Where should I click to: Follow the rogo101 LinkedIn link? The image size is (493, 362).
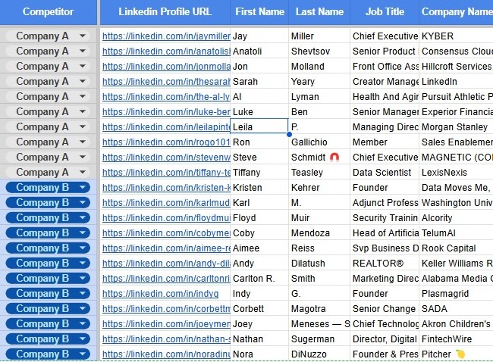click(x=166, y=142)
